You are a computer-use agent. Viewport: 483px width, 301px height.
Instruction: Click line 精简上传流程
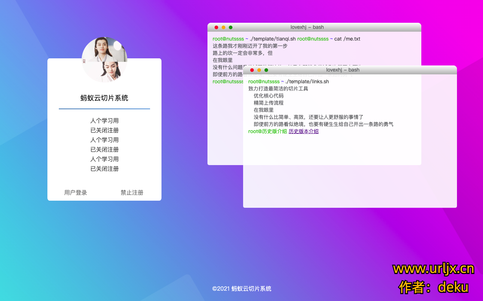pyautogui.click(x=269, y=103)
